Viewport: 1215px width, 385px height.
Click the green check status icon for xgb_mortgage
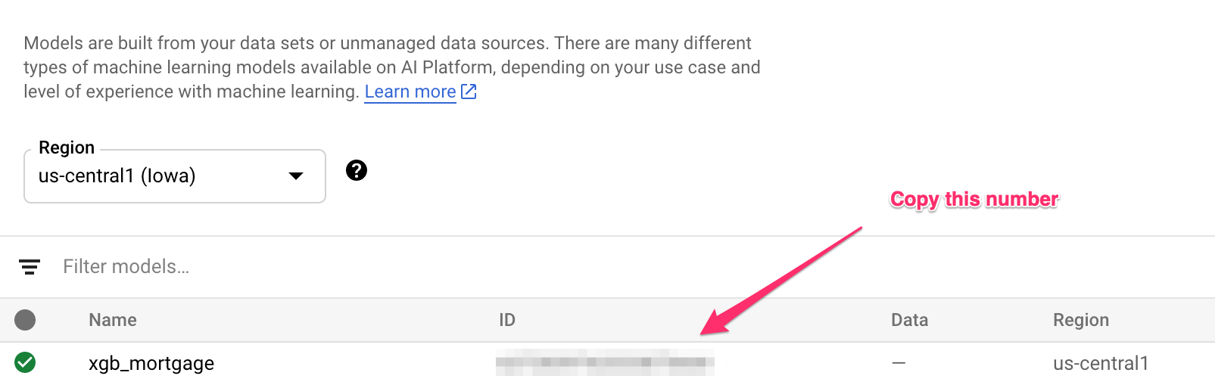[25, 363]
